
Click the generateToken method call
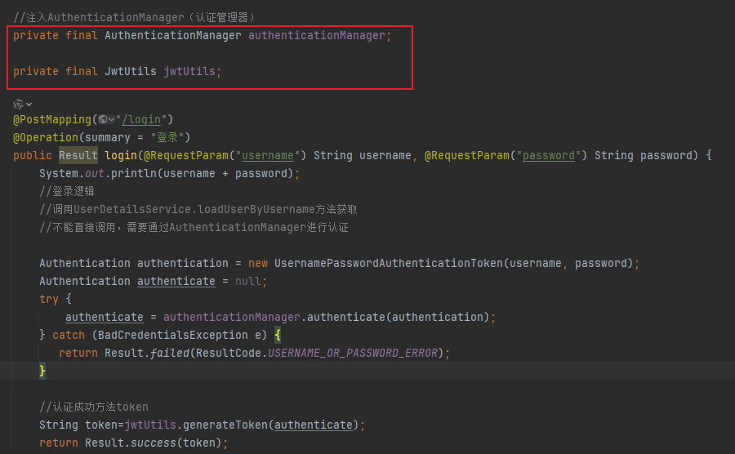pyautogui.click(x=225, y=425)
